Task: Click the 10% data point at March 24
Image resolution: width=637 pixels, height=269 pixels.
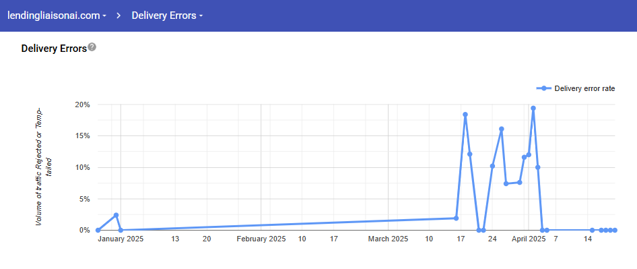Action: pos(492,166)
